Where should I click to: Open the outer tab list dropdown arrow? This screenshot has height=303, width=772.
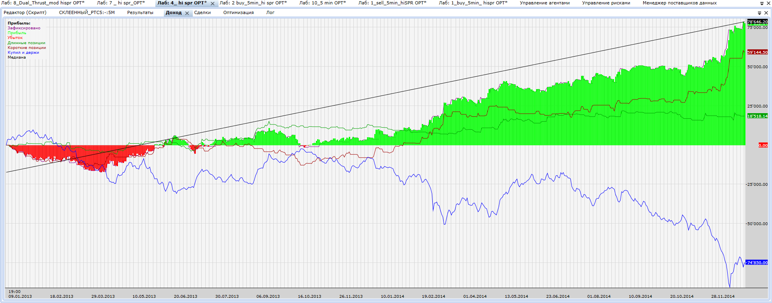pyautogui.click(x=762, y=3)
